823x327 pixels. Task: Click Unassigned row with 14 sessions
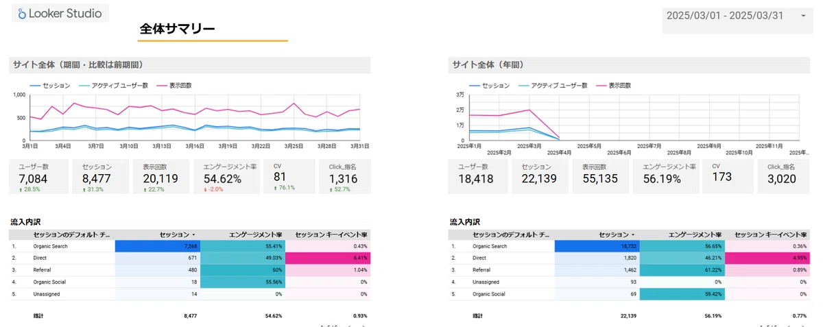click(x=190, y=294)
